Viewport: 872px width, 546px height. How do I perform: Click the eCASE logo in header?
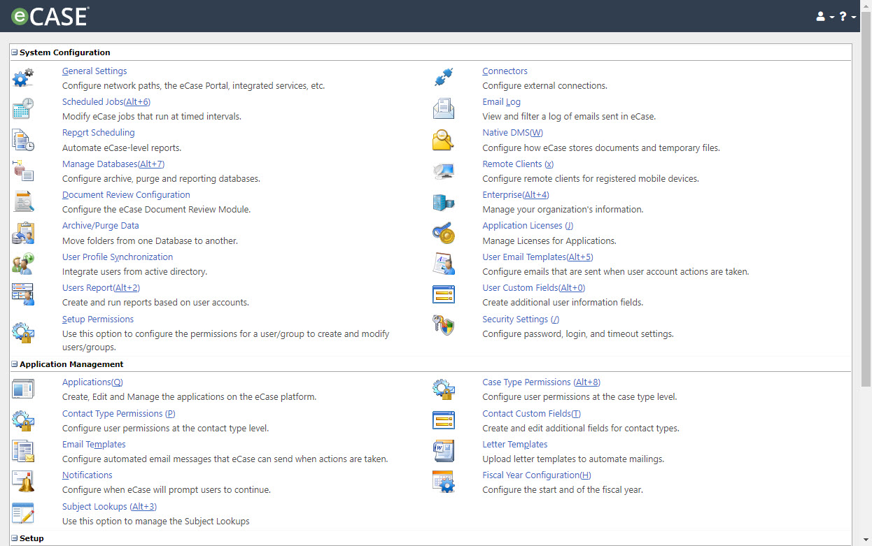pos(50,16)
